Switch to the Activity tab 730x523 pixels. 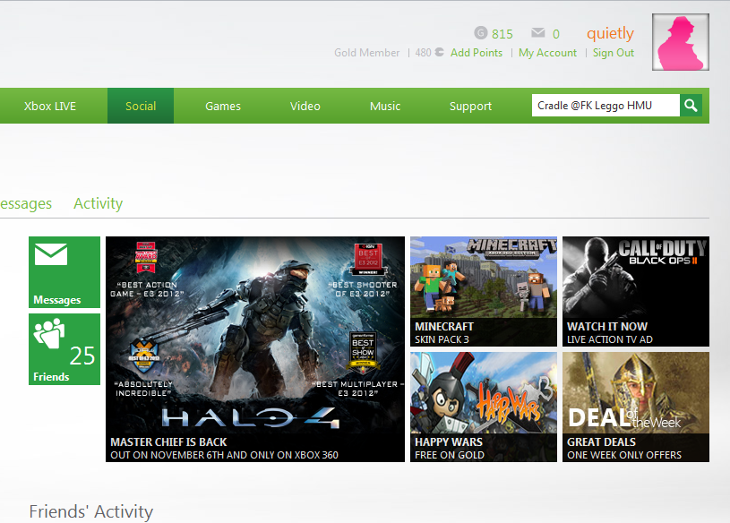(x=99, y=204)
